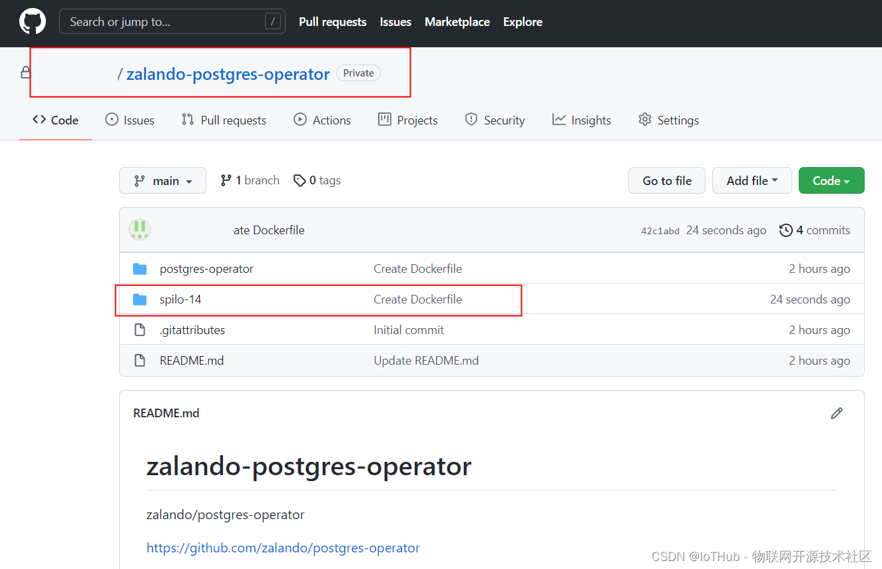Click the Projects board icon
Screen dimensions: 882x569
pyautogui.click(x=385, y=119)
